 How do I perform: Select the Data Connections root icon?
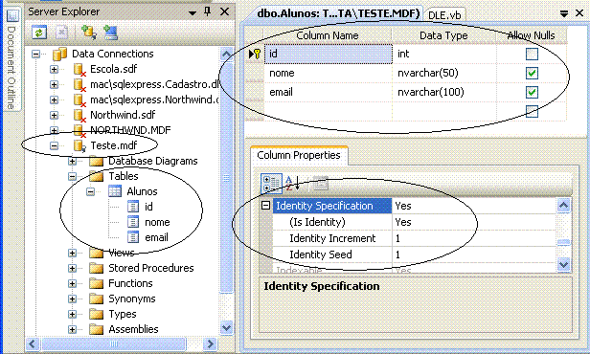pos(59,55)
